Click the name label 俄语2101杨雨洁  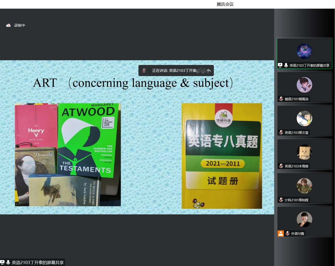[x=297, y=99]
